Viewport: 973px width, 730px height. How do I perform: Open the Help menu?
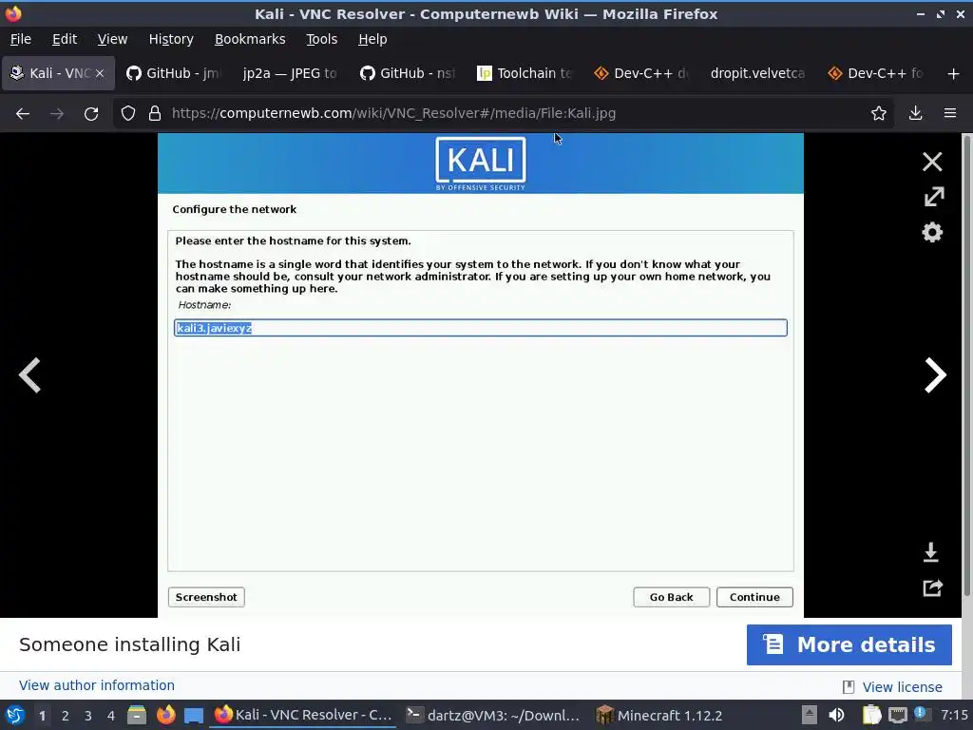[x=372, y=39]
